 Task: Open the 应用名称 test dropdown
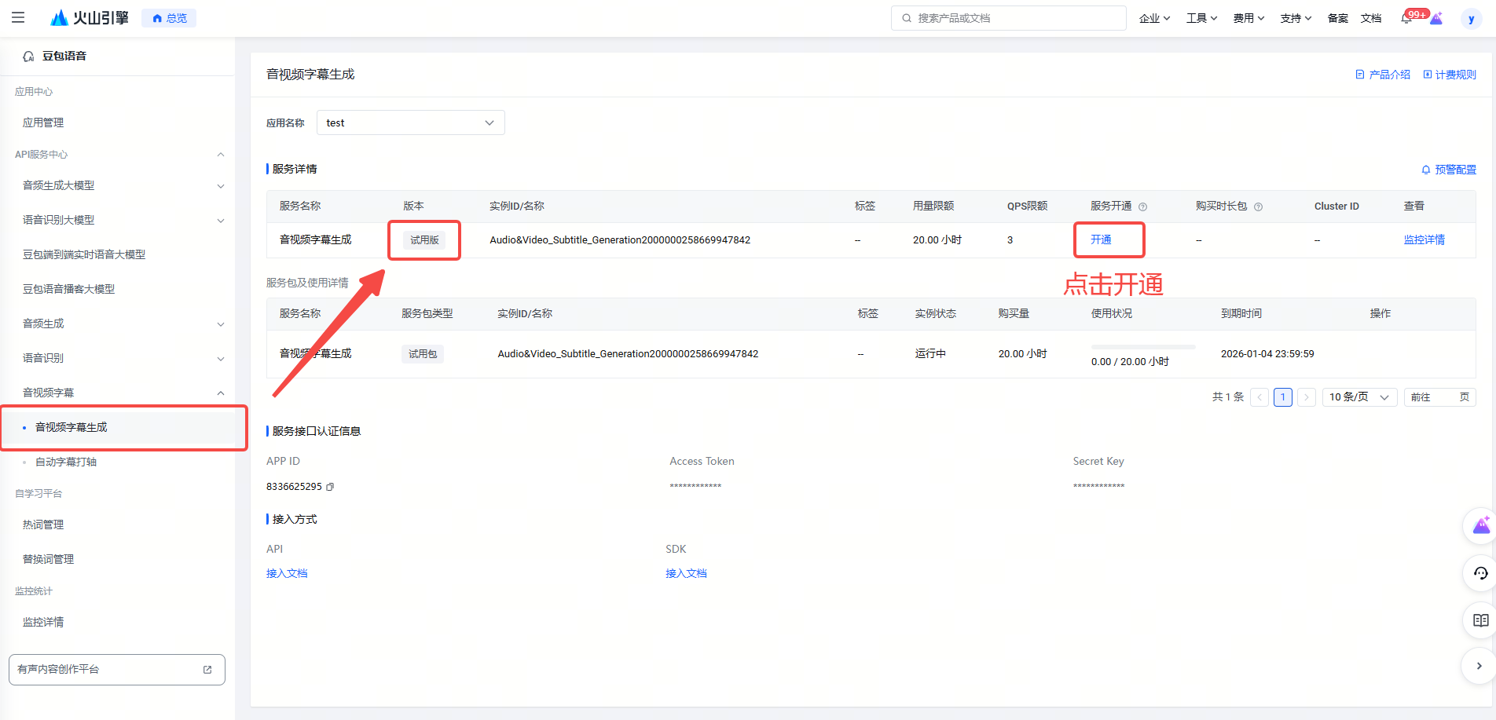(x=410, y=122)
